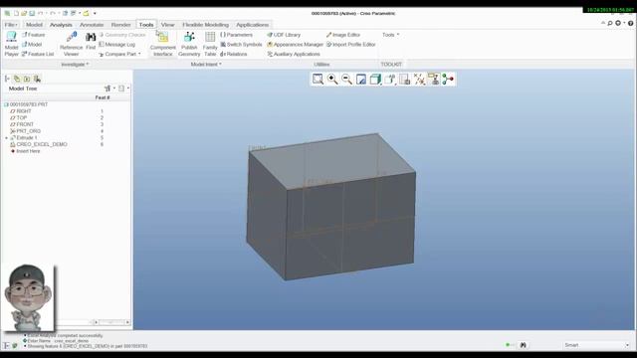Click Close window icon in quick access toolbar
The width and height of the screenshot is (637, 358).
tap(87, 13)
